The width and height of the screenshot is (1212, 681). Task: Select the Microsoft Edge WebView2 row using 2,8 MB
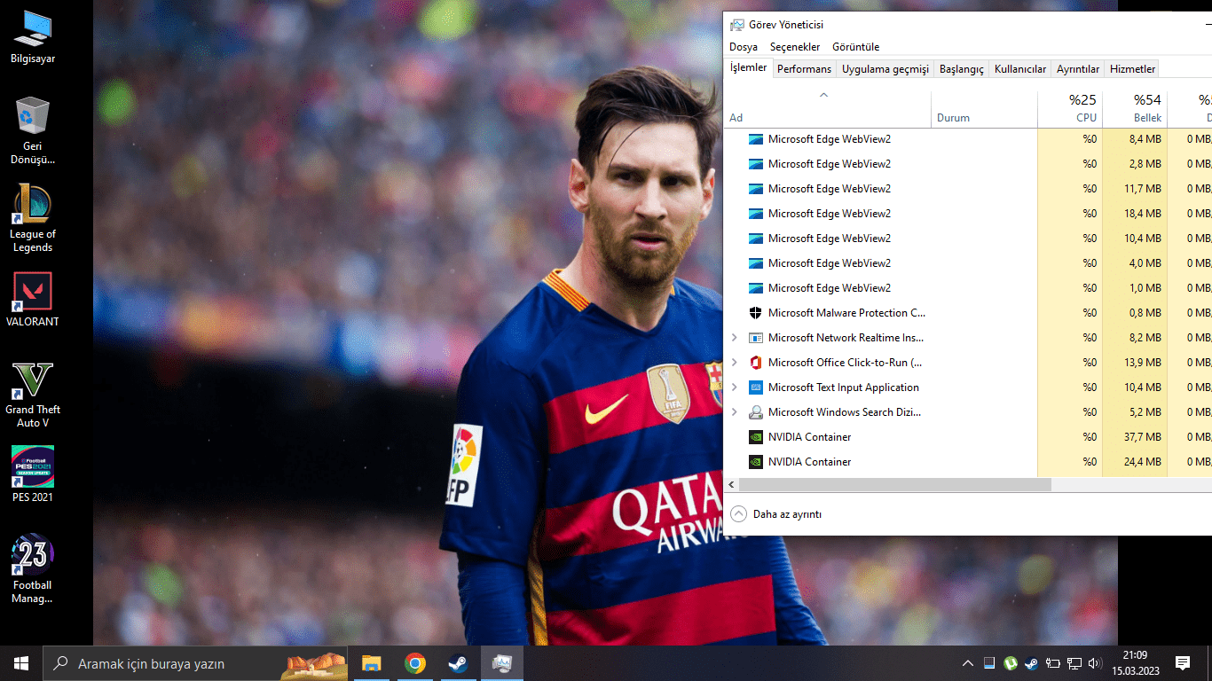pos(968,164)
